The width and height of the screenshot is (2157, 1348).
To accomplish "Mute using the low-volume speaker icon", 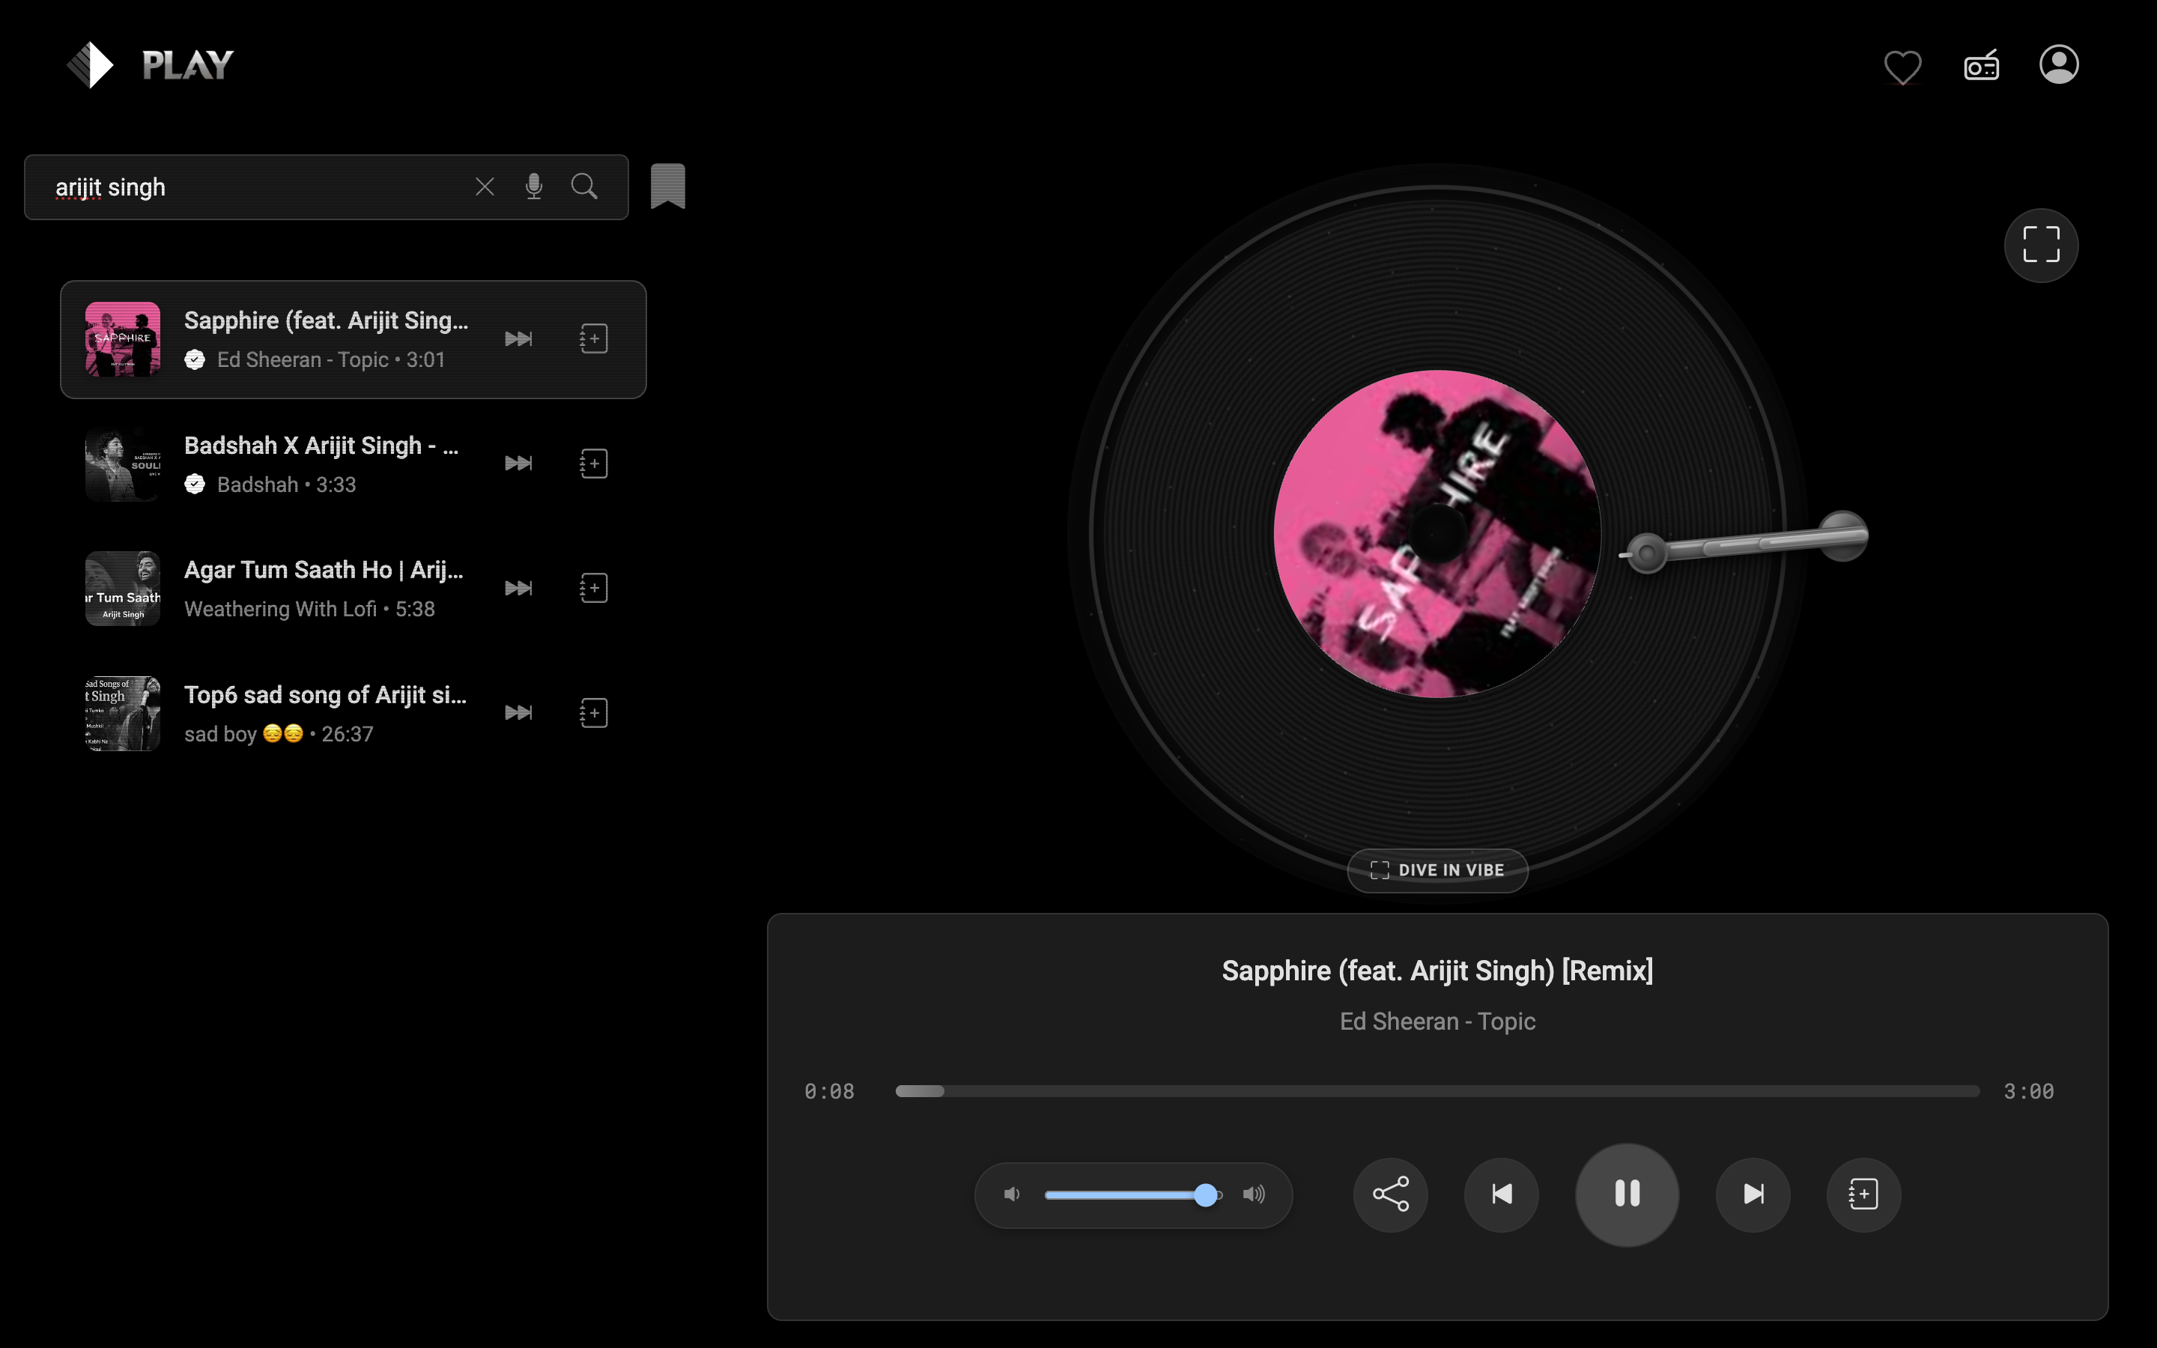I will tap(1012, 1194).
